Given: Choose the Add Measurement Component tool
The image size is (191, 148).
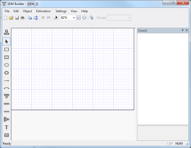Looking at the screenshot, I should click(x=6, y=96).
